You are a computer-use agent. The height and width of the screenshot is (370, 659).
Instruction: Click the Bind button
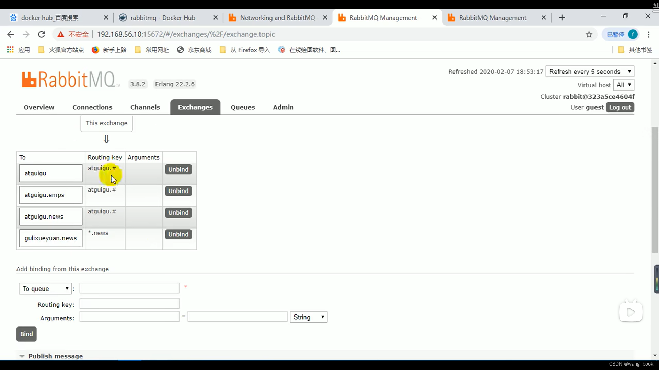[x=26, y=334]
